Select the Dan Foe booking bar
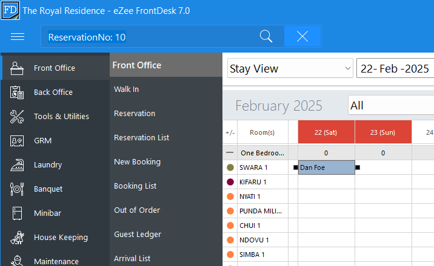The image size is (434, 266). (326, 167)
